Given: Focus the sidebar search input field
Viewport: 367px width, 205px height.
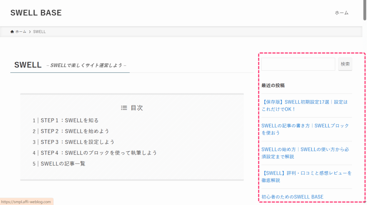Looking at the screenshot, I should coord(298,64).
